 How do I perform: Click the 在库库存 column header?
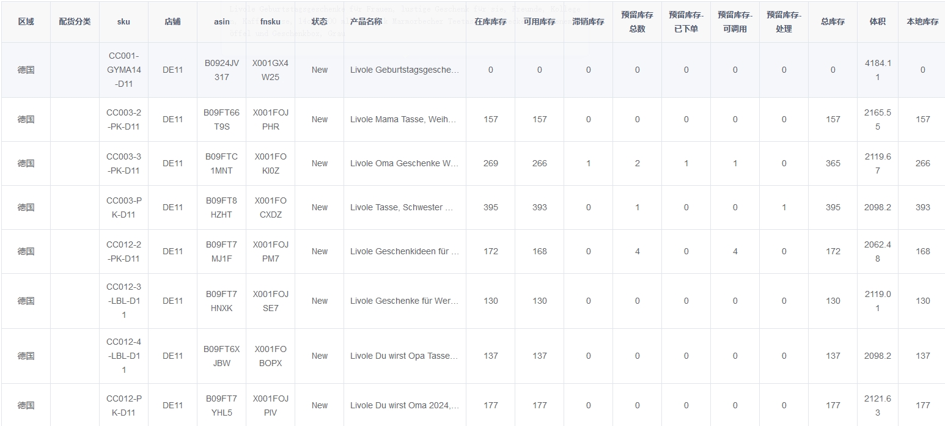pyautogui.click(x=490, y=21)
